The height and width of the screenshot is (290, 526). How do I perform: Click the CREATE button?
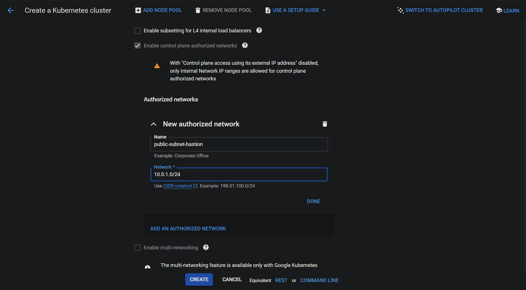tap(199, 279)
